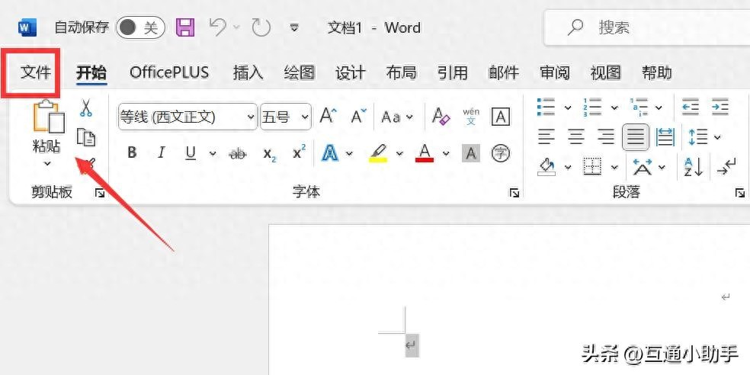Open the 审阅 (Review) tab
Image resolution: width=750 pixels, height=375 pixels.
[x=555, y=72]
